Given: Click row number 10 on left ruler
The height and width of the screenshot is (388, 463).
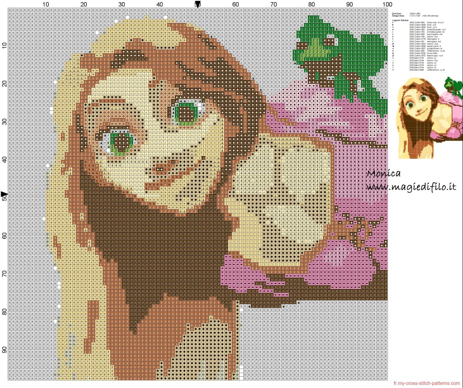Looking at the screenshot, I should pos(4,46).
